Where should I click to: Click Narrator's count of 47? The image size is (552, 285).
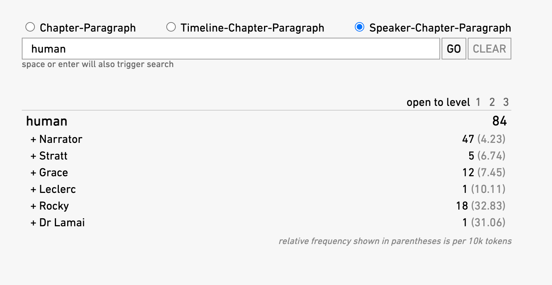pyautogui.click(x=468, y=139)
